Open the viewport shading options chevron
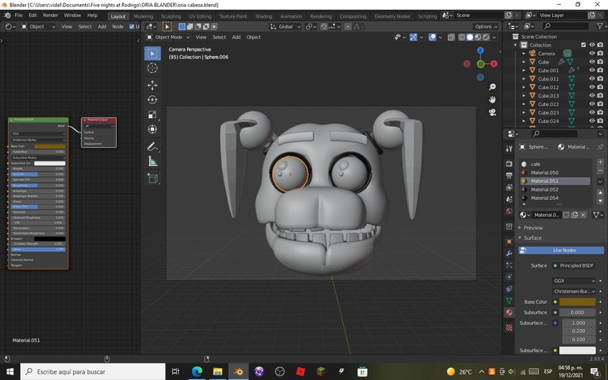608x380 pixels. (494, 37)
